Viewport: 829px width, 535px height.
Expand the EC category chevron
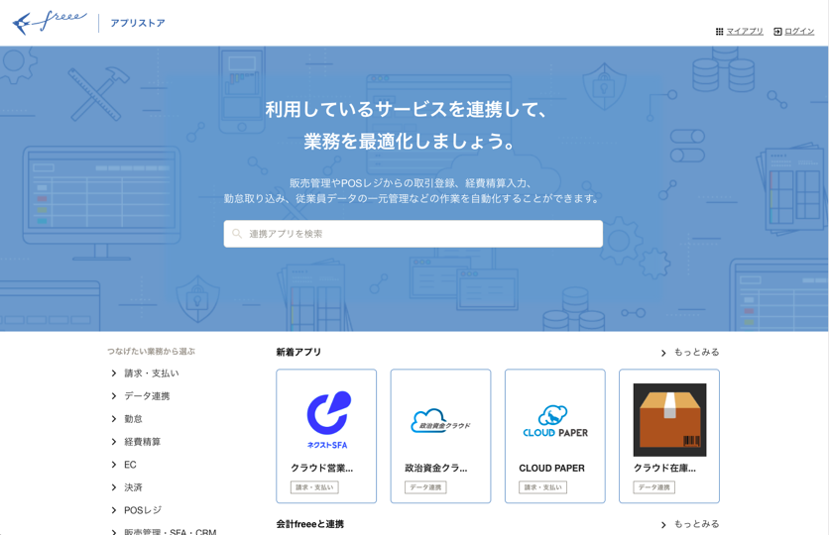(114, 465)
